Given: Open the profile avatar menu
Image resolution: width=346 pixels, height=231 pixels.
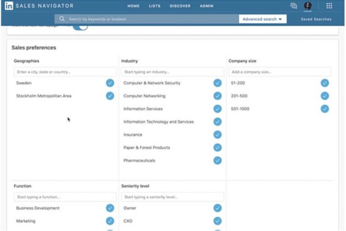Looking at the screenshot, I should click(x=308, y=6).
